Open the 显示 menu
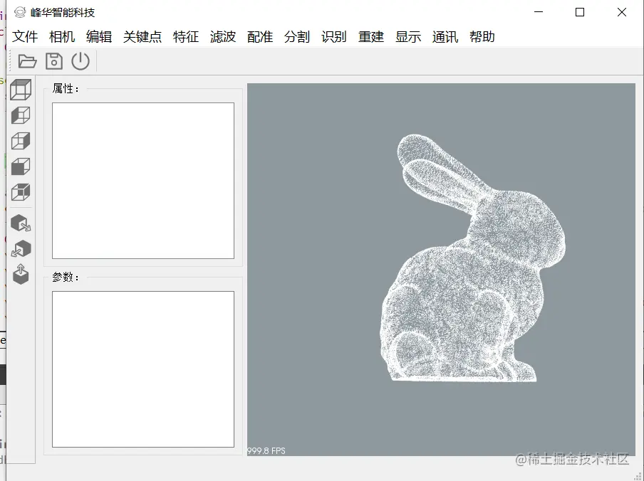Viewport: 644px width, 481px height. (407, 37)
